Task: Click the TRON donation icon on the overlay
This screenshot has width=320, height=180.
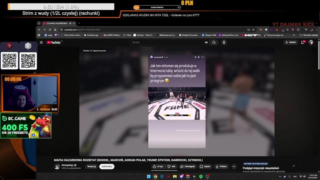Action: coord(9,46)
